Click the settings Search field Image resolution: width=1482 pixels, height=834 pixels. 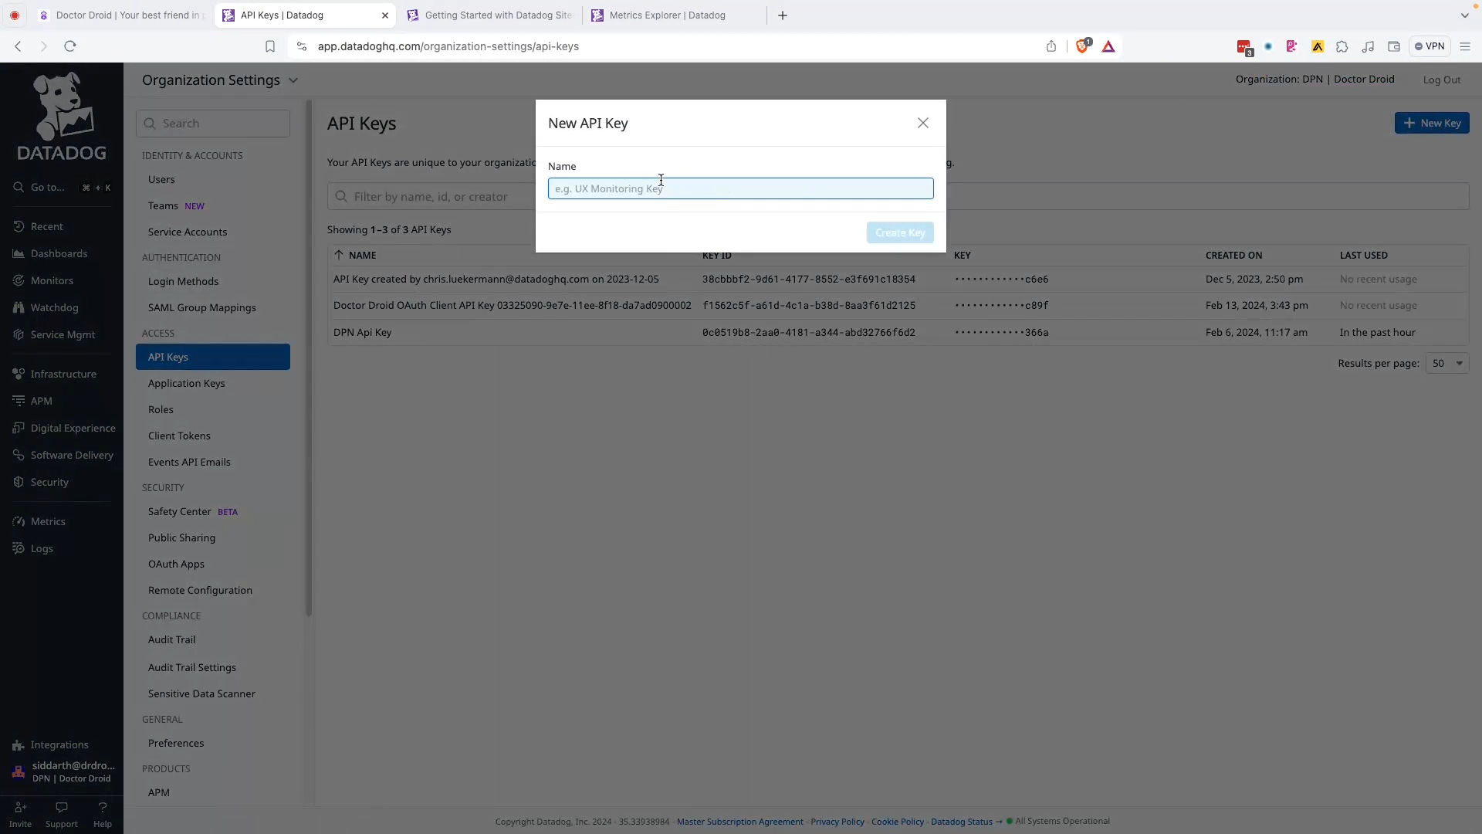(x=213, y=124)
